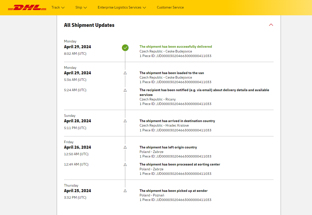Collapse the All Shipment Updates section

[x=271, y=25]
